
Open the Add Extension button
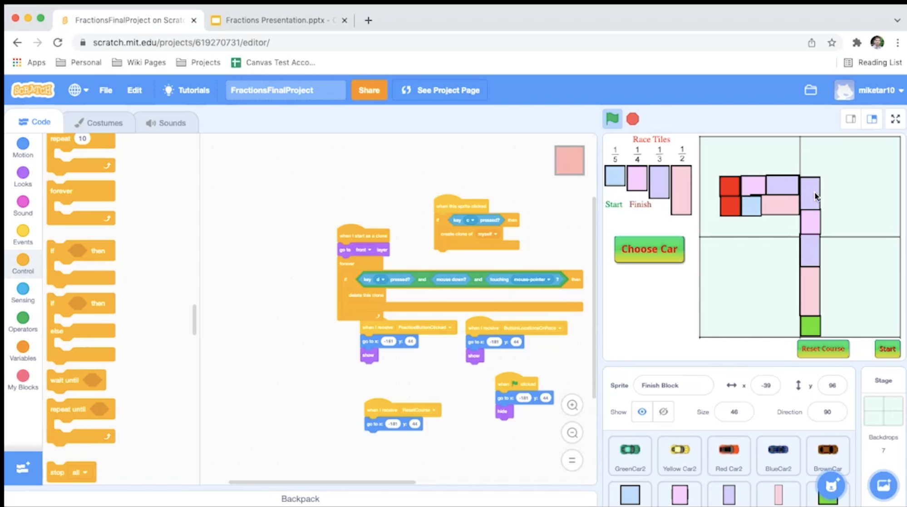pos(23,468)
